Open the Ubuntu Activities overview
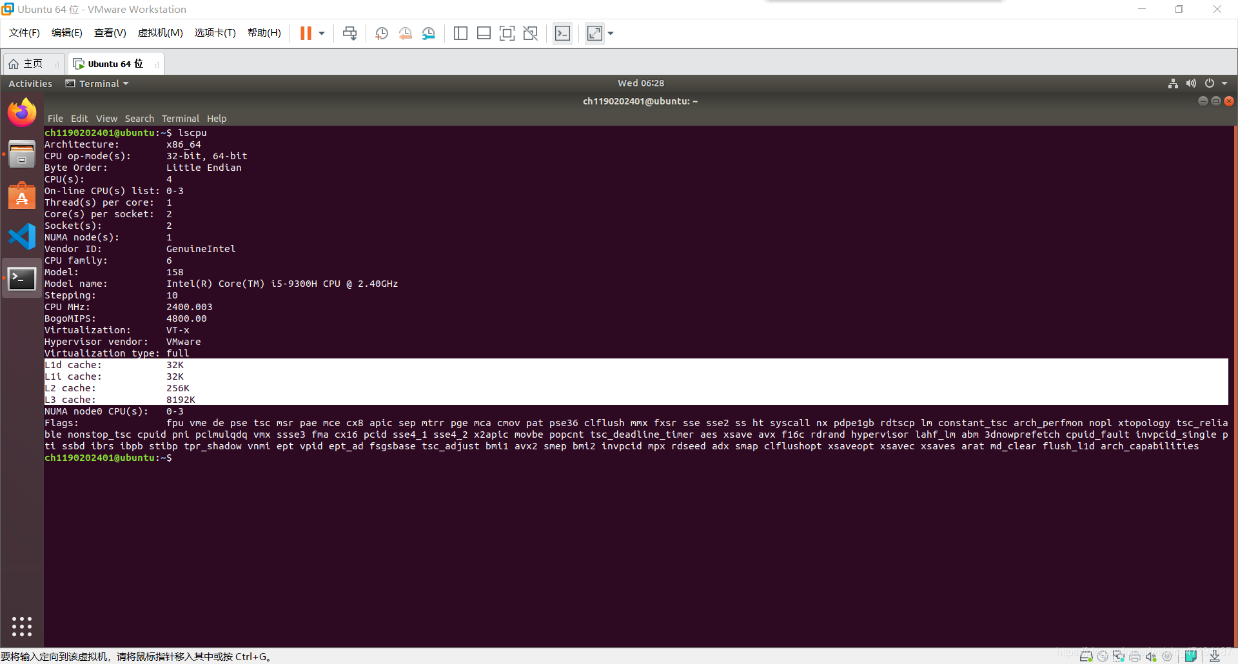1238x664 pixels. tap(30, 84)
